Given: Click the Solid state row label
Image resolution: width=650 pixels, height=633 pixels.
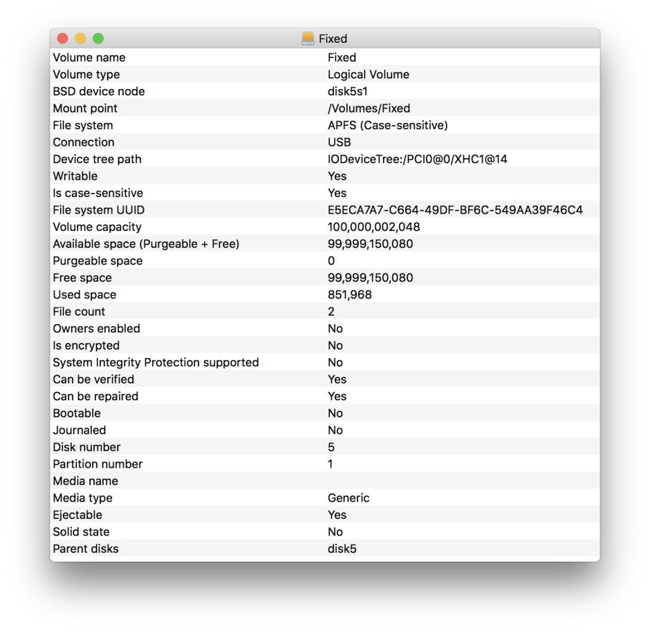Looking at the screenshot, I should (x=81, y=531).
